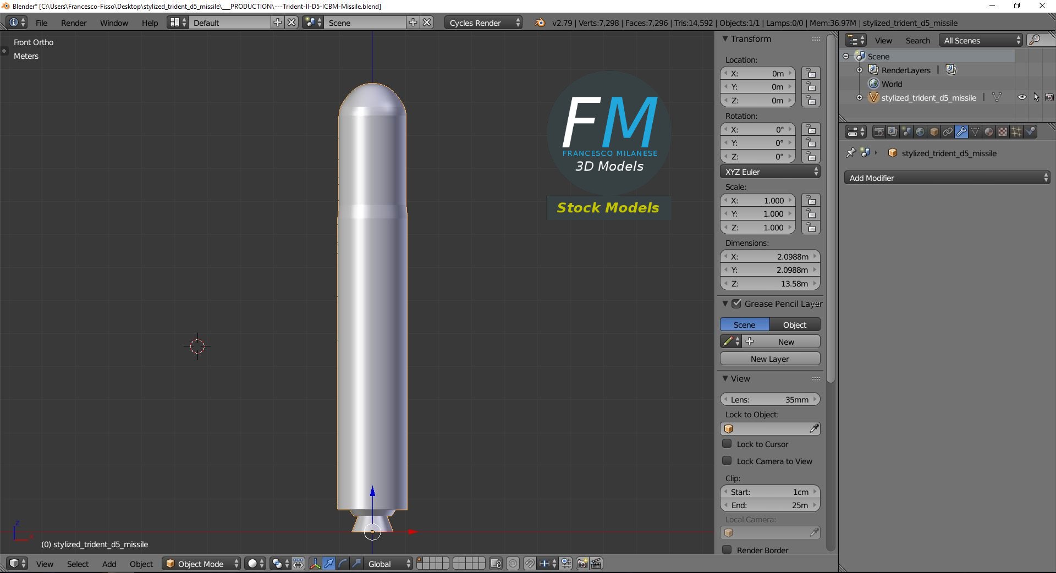Toggle the Location X lock icon
The height and width of the screenshot is (573, 1056).
click(x=811, y=73)
